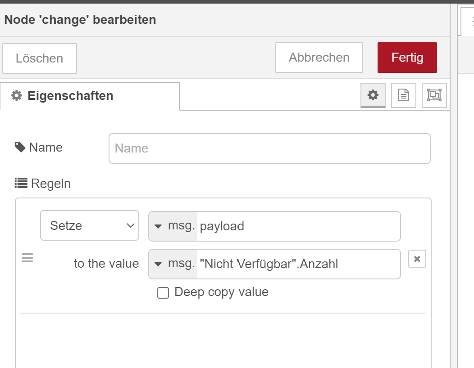Remove the rule with x button
The image size is (474, 368).
tap(417, 259)
